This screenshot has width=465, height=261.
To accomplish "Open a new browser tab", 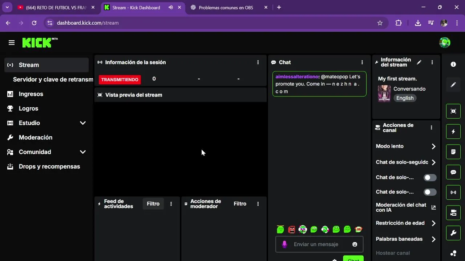I will (x=279, y=7).
